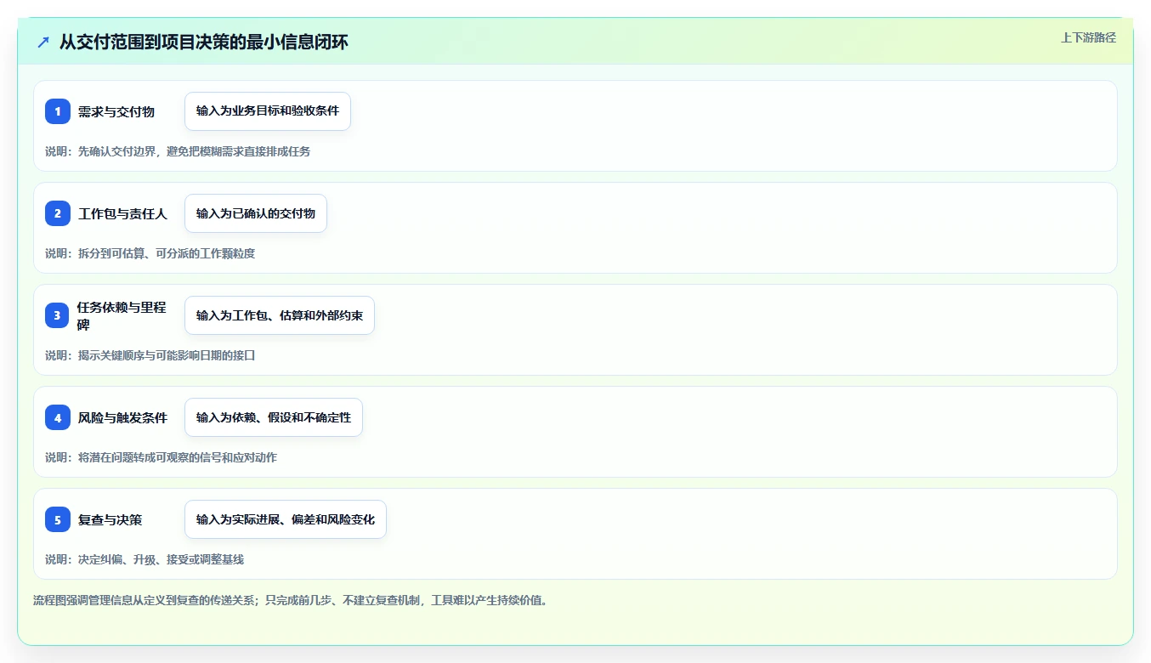The image size is (1151, 663).
Task: Click the 输入为依赖、假设和不确定性 chip
Action: (274, 417)
